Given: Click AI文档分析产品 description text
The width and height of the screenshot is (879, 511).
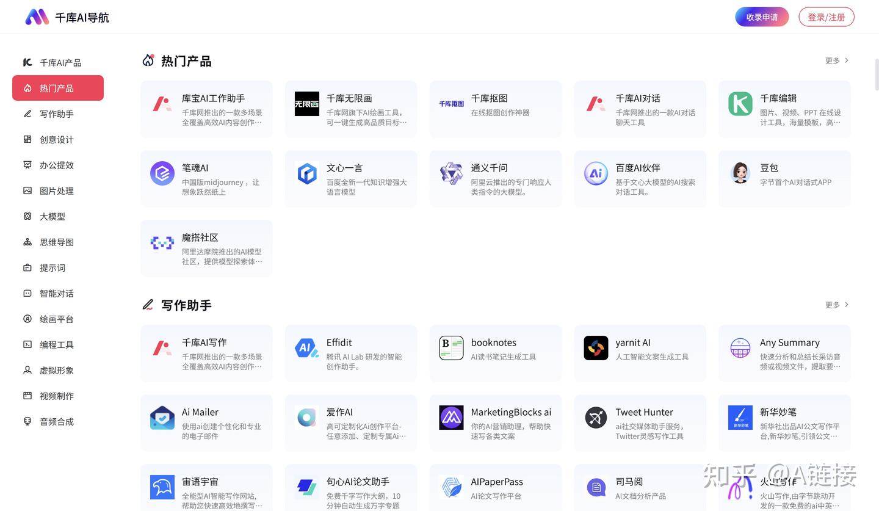Looking at the screenshot, I should pyautogui.click(x=640, y=496).
